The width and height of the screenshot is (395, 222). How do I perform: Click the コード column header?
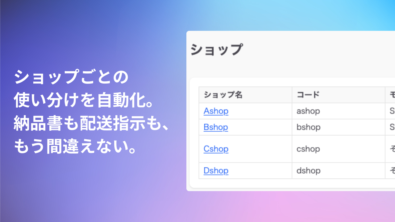click(x=308, y=95)
